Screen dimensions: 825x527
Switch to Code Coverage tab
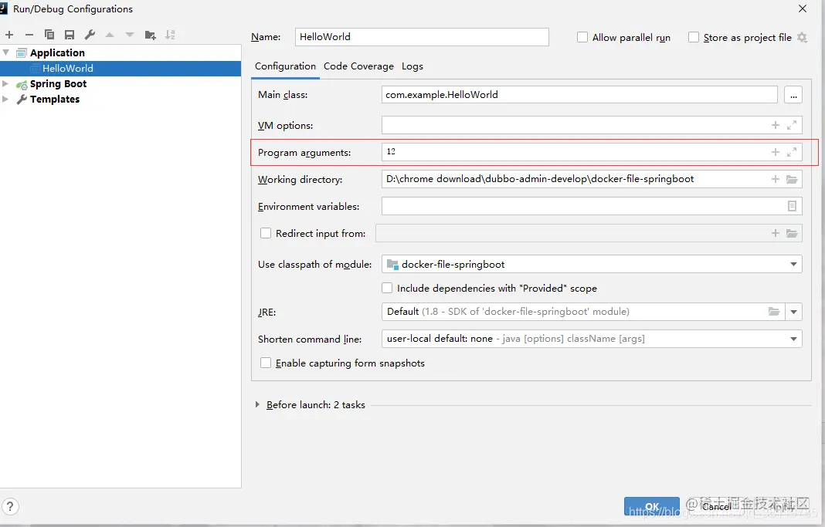click(358, 66)
